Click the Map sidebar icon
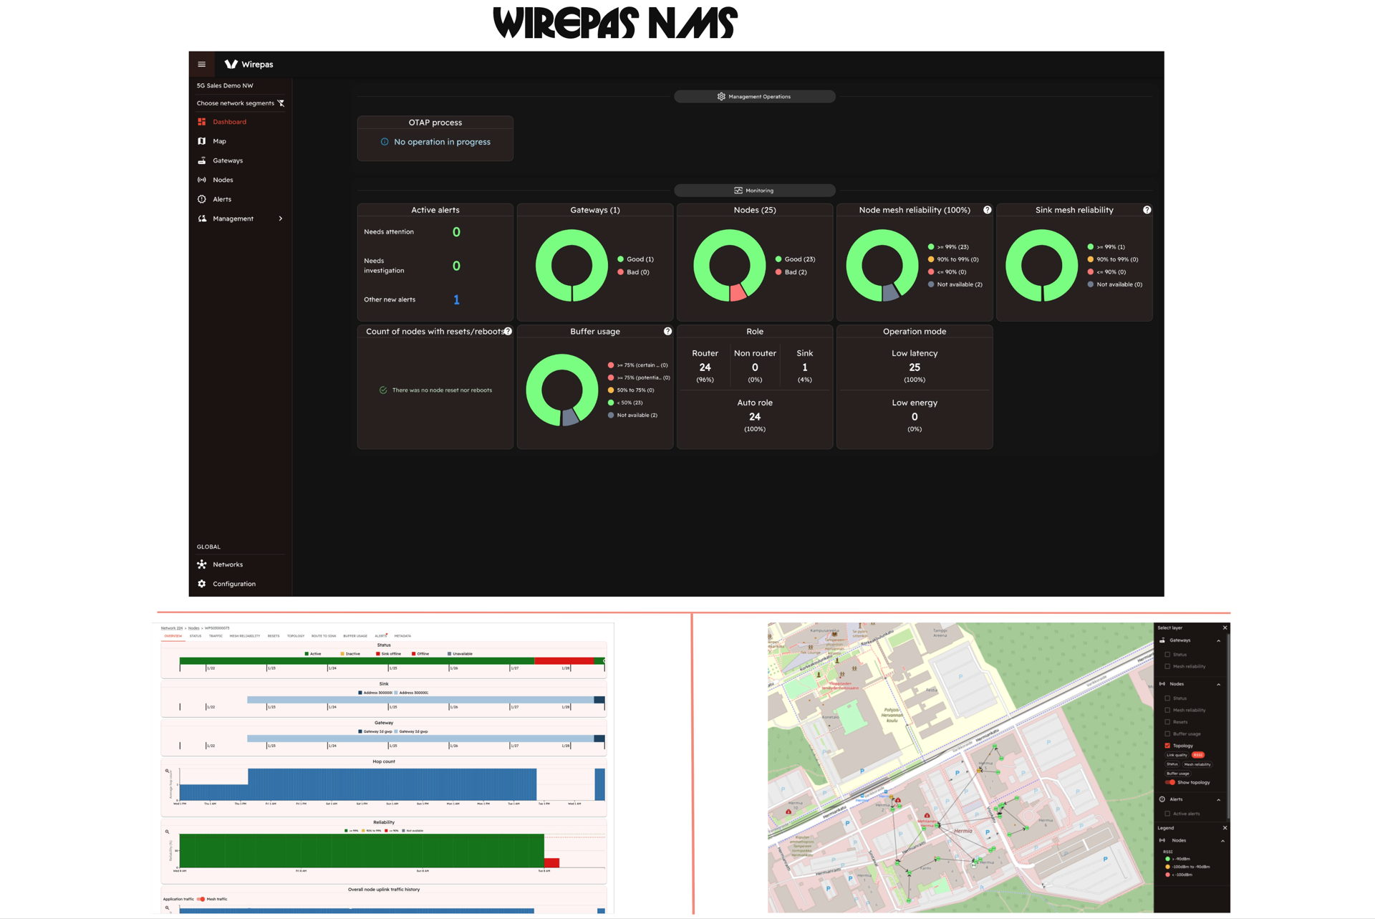 [x=202, y=141]
